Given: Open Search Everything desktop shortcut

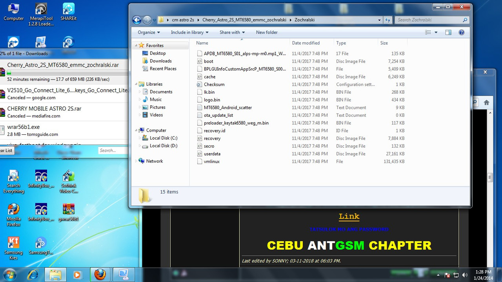Looking at the screenshot, I should coord(13,182).
